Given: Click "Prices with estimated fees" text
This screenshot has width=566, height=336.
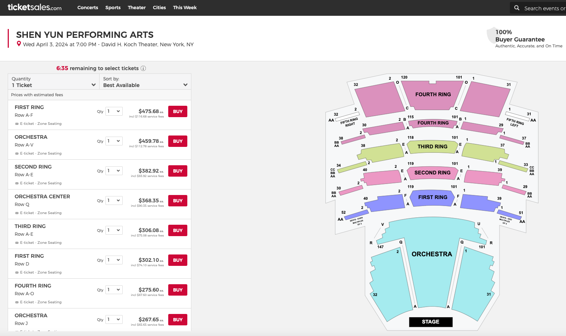Looking at the screenshot, I should pos(37,95).
